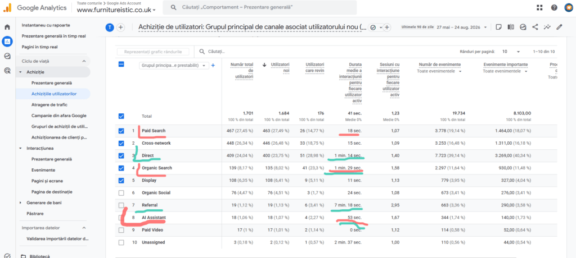Open Validarea importării datelor
The image size is (576, 258).
[58, 238]
